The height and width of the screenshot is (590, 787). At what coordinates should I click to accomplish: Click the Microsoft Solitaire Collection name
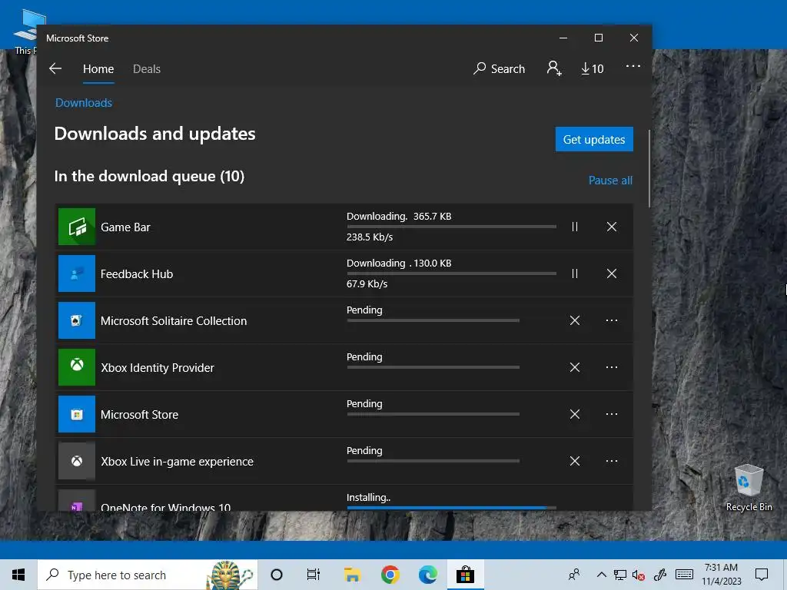click(174, 321)
